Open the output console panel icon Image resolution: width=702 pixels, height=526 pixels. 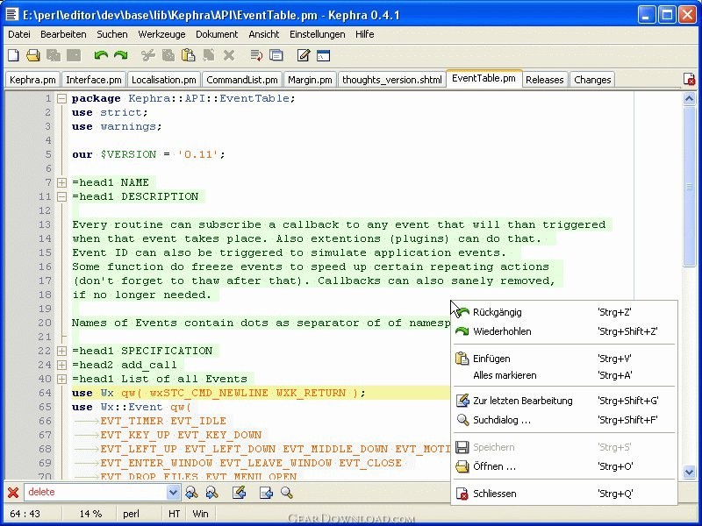(x=323, y=55)
